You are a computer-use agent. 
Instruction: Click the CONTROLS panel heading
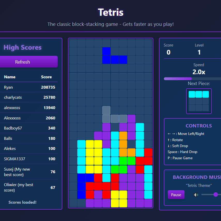(x=199, y=126)
